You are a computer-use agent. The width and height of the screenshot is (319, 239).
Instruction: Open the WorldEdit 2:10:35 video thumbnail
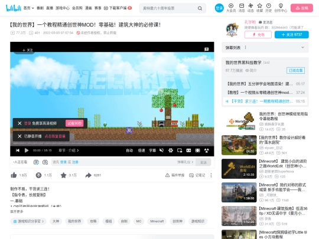pos(239,169)
